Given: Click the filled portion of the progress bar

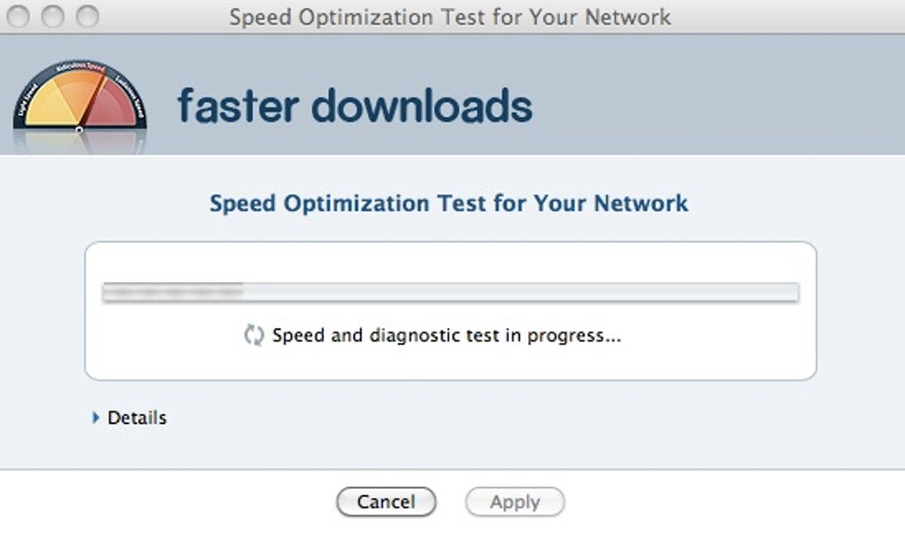Looking at the screenshot, I should [173, 292].
